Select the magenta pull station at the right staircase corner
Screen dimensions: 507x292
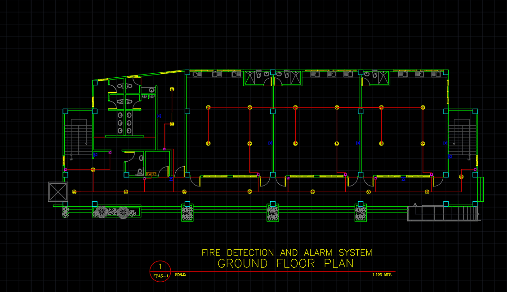(475, 169)
